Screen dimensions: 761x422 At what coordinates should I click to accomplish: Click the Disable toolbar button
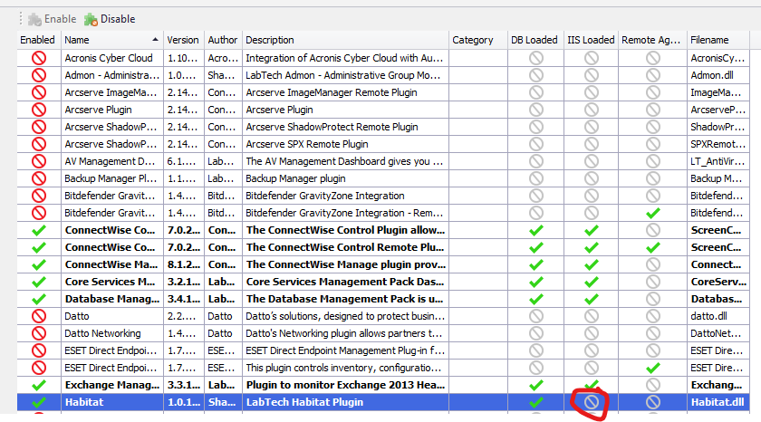[109, 18]
